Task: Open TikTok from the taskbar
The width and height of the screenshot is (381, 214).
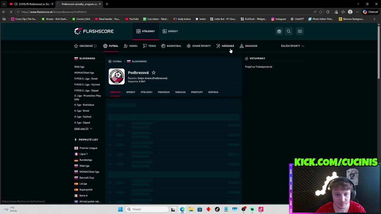Action: coord(217,209)
